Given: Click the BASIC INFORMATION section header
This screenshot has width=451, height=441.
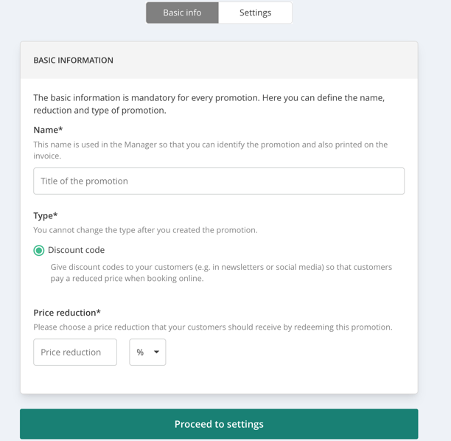Looking at the screenshot, I should coord(73,60).
